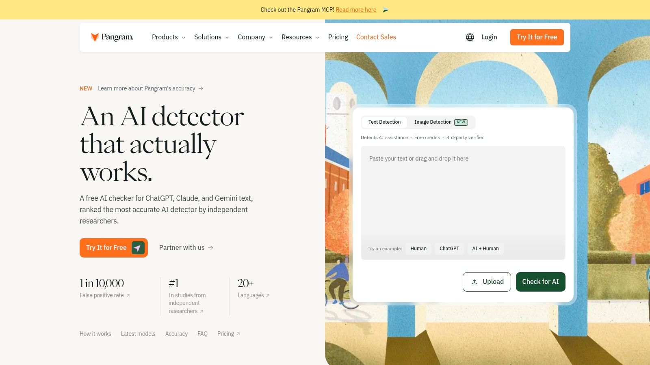650x365 pixels.
Task: Click Read more here banner link
Action: coord(356,10)
